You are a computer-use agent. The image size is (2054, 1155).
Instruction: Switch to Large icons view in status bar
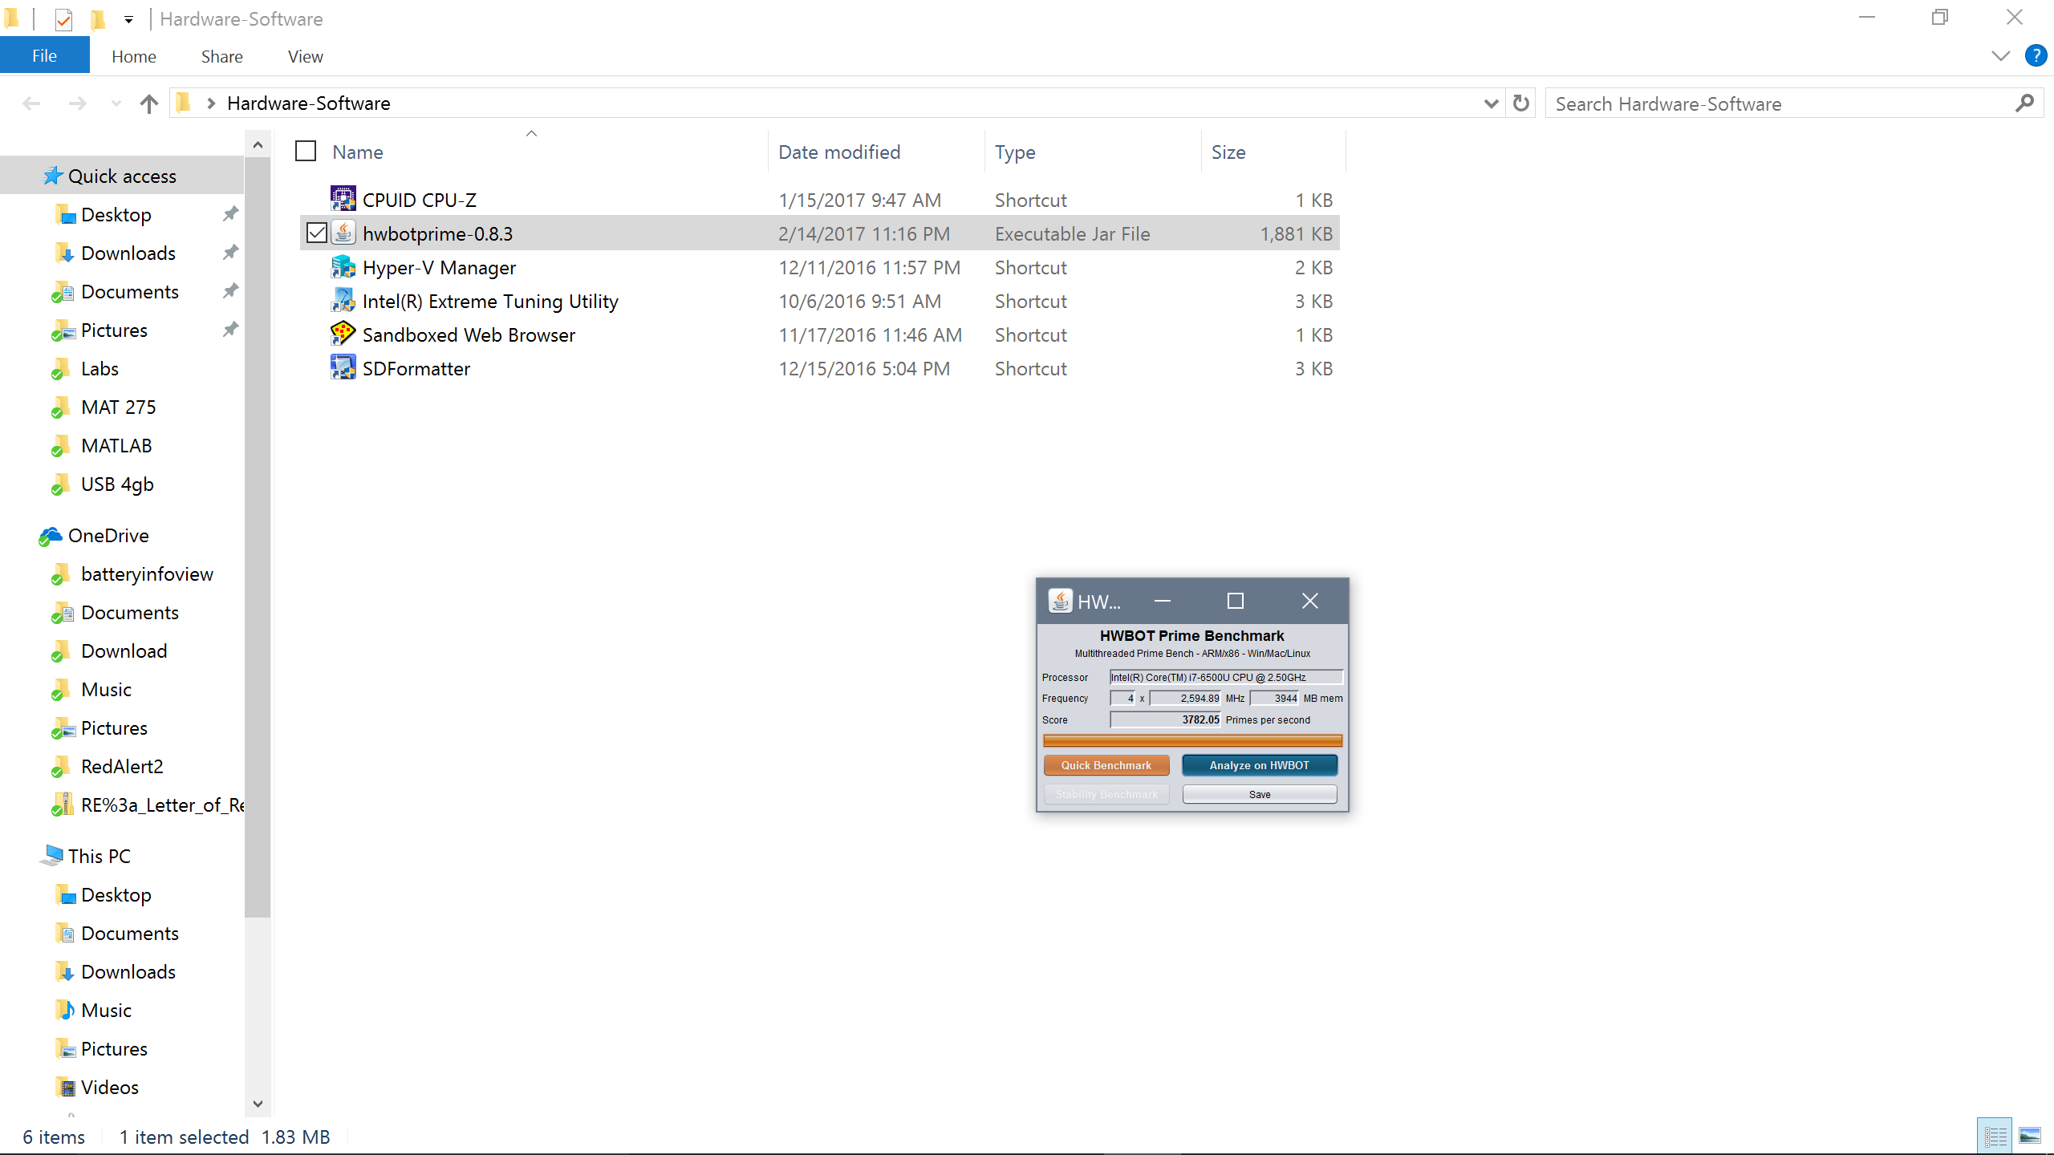click(x=2030, y=1136)
